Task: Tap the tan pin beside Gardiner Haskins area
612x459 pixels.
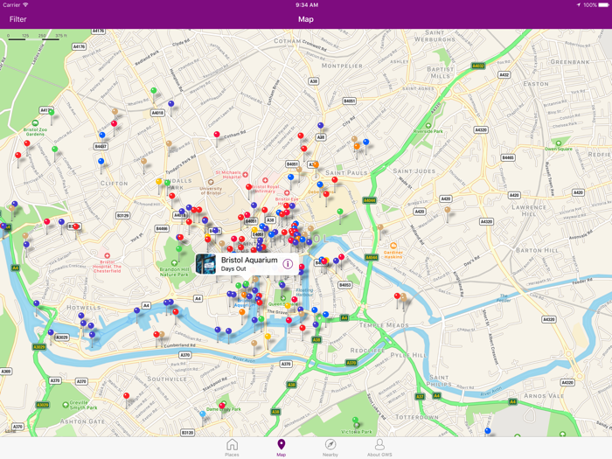Action: pyautogui.click(x=380, y=227)
